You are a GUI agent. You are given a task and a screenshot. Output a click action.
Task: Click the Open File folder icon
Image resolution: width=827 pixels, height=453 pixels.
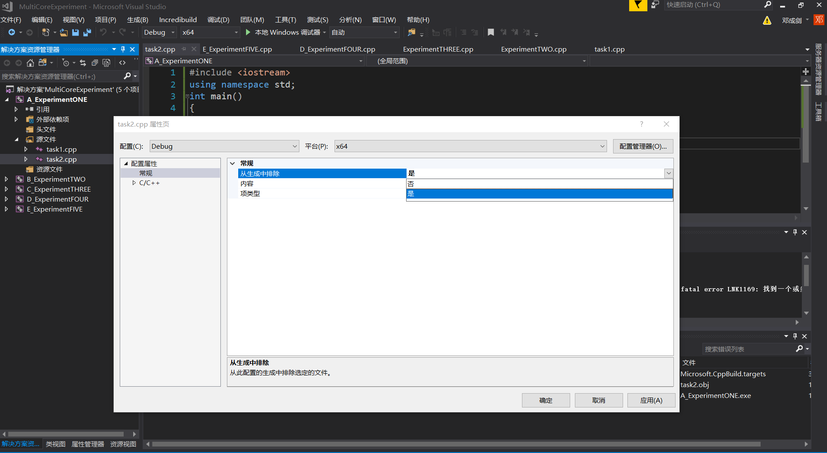[x=64, y=33]
